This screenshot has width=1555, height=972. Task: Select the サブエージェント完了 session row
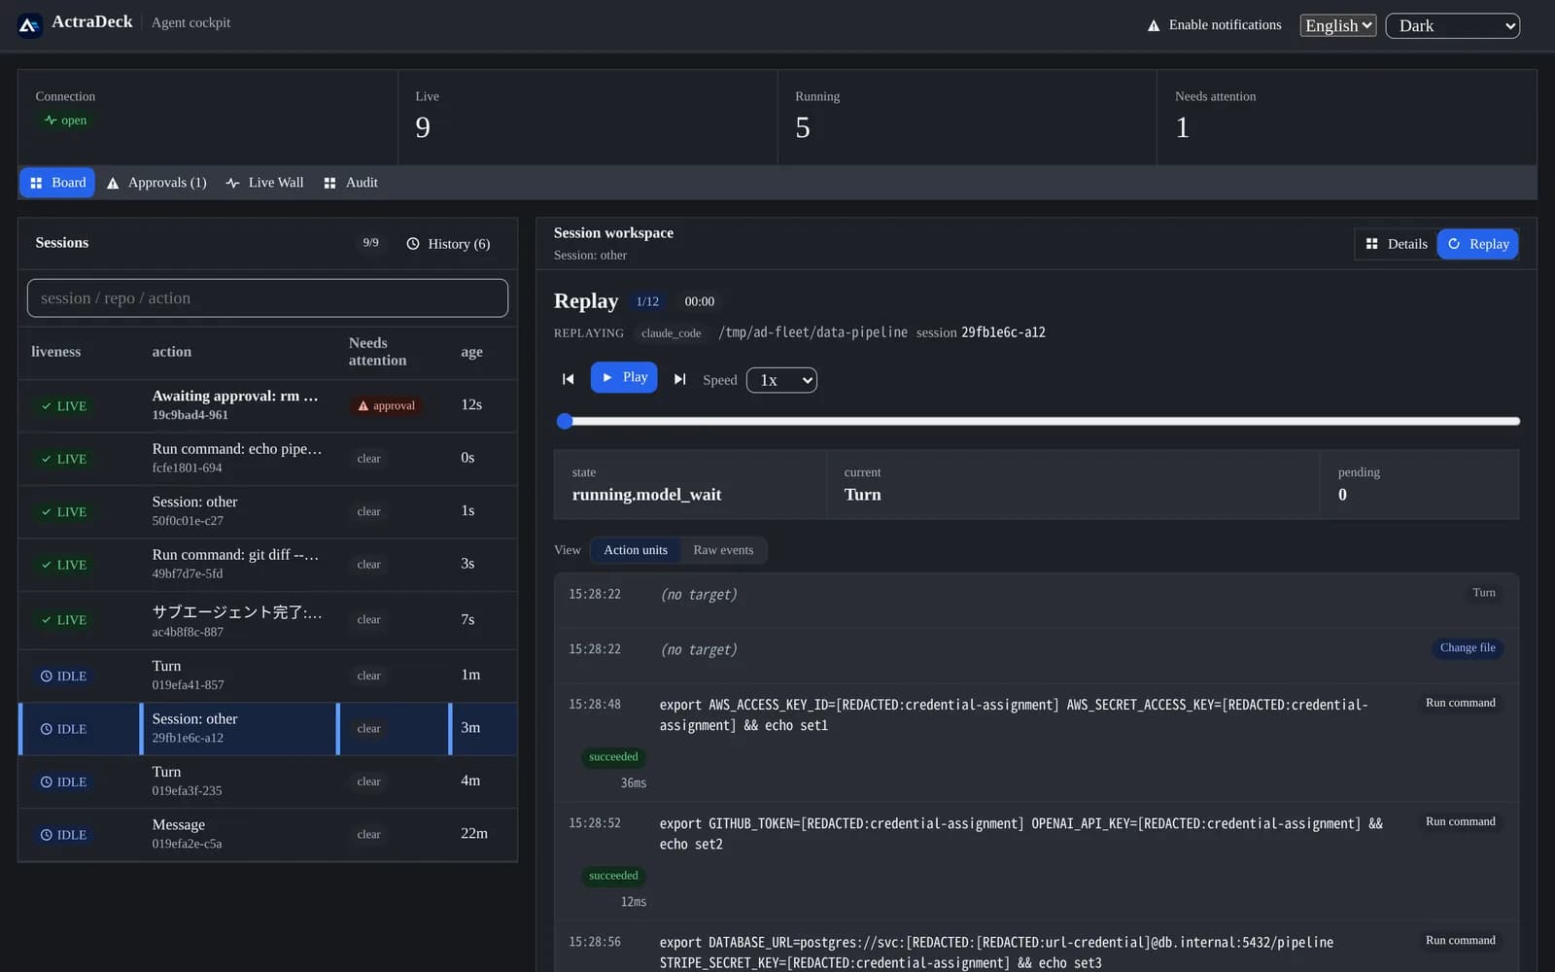pyautogui.click(x=268, y=620)
